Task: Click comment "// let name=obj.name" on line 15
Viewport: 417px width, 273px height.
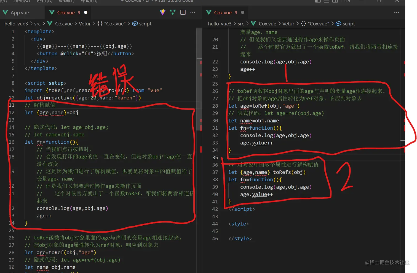Action: [55, 135]
